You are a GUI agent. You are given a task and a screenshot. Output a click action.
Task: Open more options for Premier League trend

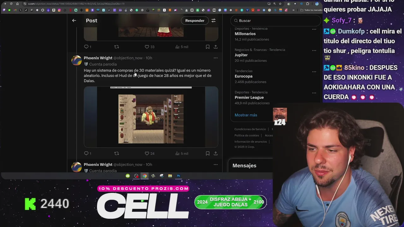pos(314,93)
